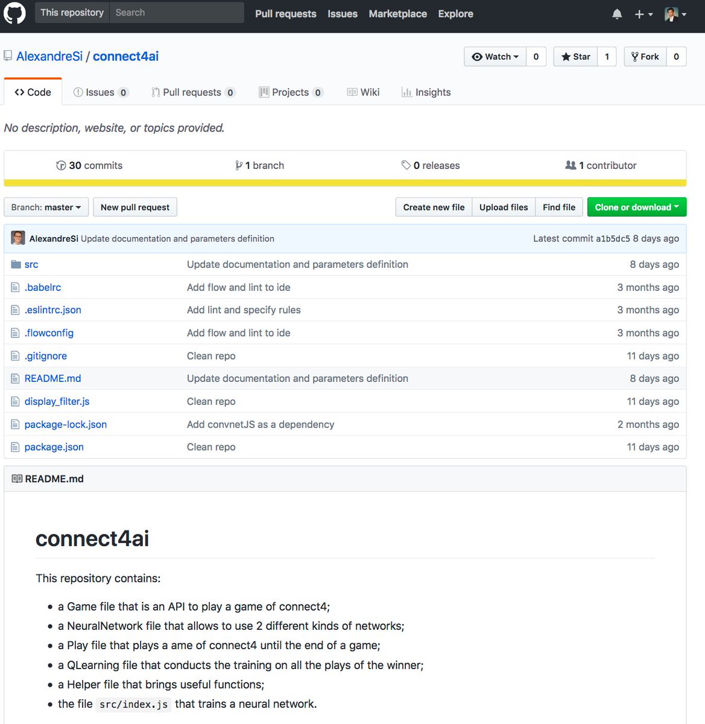The image size is (705, 724).
Task: Click the package-lock.json file icon
Action: point(16,424)
